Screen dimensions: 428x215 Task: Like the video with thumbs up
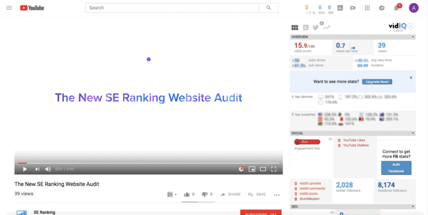pyautogui.click(x=186, y=194)
